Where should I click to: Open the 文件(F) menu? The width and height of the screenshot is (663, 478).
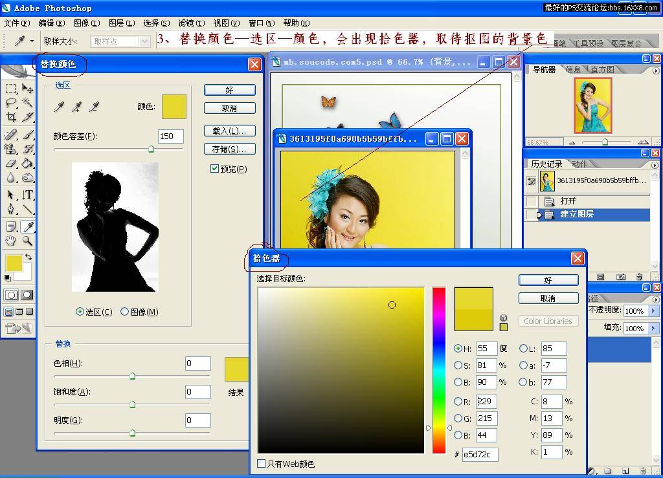(x=17, y=23)
